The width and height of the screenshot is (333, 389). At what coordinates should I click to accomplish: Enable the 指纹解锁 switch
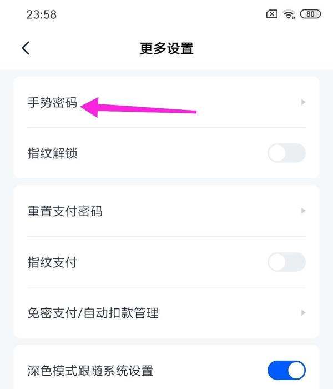pyautogui.click(x=286, y=153)
